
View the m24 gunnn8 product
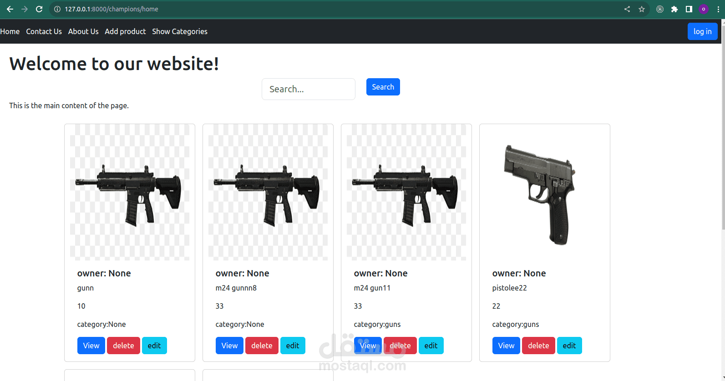229,346
